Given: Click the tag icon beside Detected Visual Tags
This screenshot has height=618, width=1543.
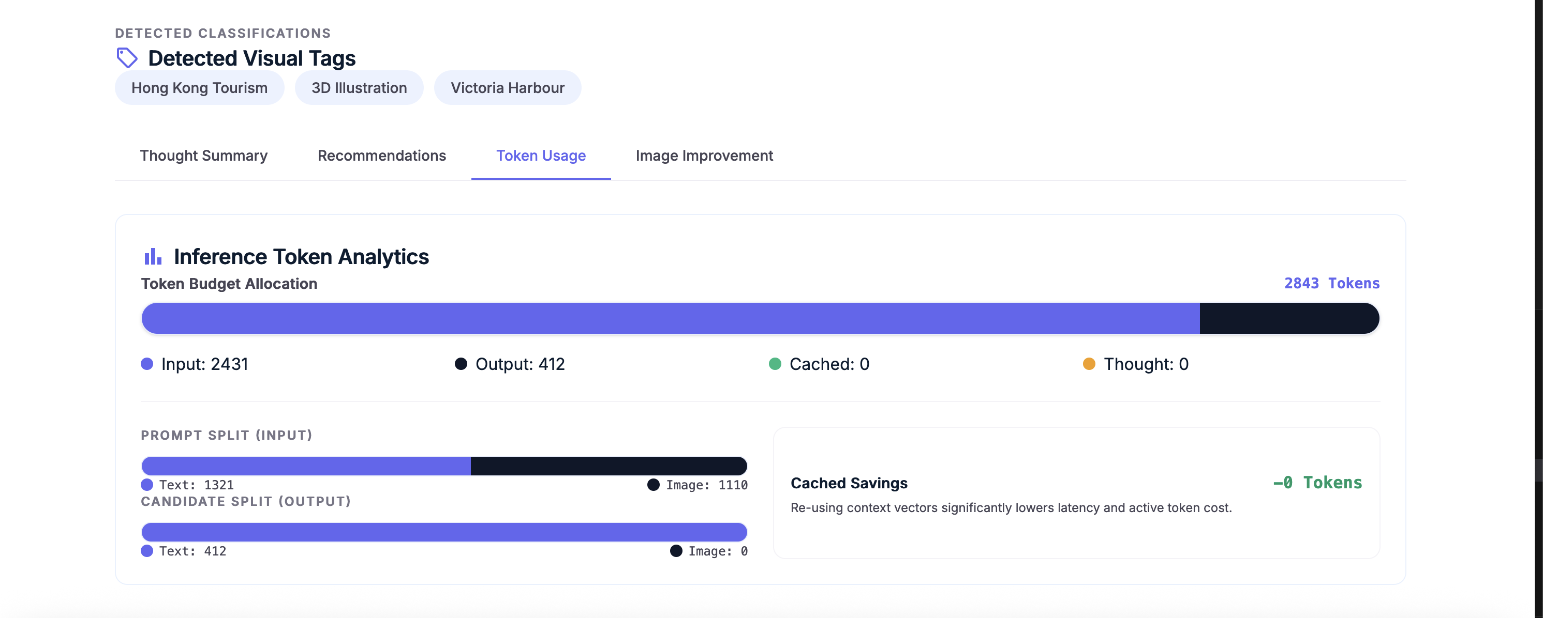Looking at the screenshot, I should 126,58.
